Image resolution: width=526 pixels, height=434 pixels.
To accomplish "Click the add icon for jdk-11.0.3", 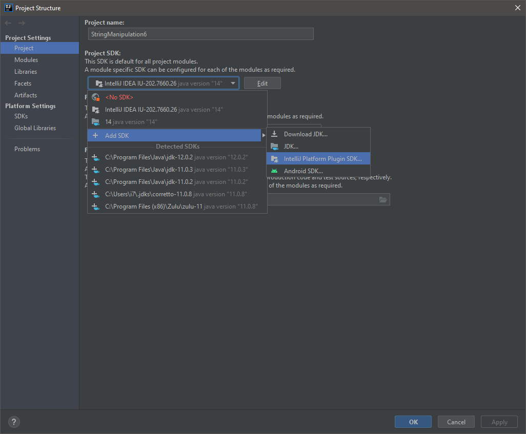I will coord(95,170).
